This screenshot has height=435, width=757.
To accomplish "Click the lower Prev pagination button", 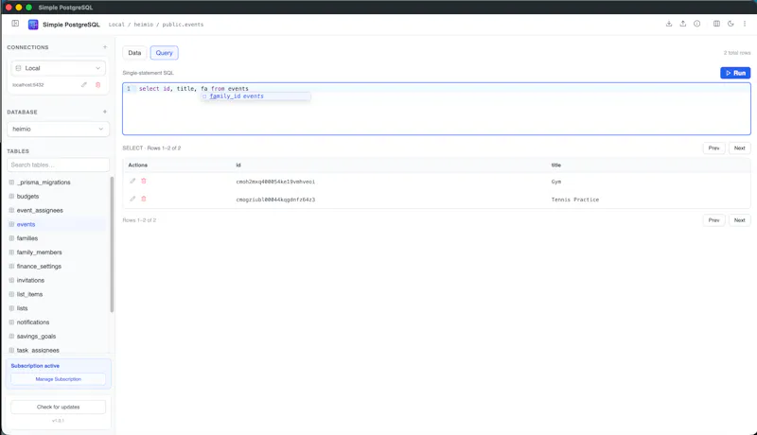I will pos(713,220).
